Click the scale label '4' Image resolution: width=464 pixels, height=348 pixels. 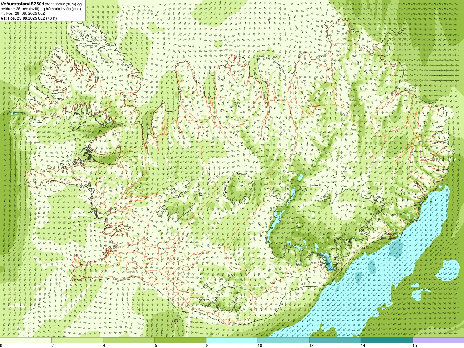coord(104,346)
